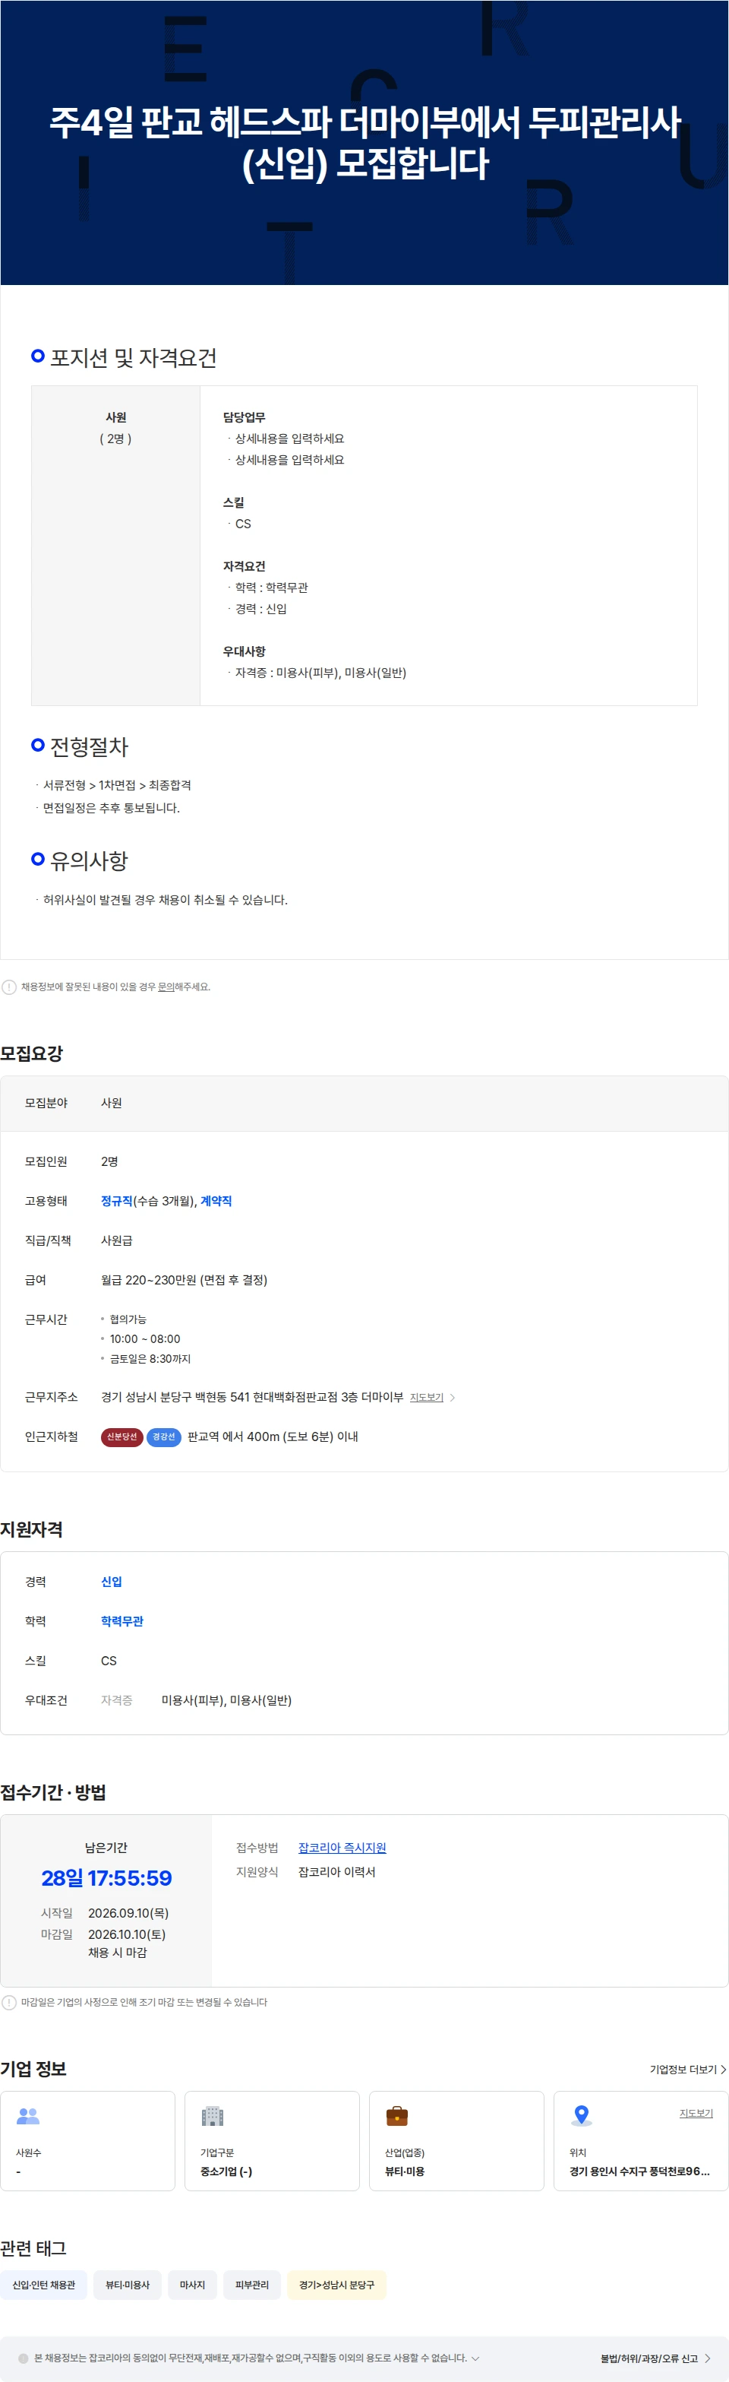
Task: Click the 판교역 에서 400m text
Action: [x=273, y=1437]
